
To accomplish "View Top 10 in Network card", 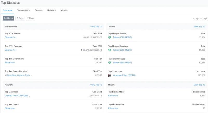I will point(96,85).
